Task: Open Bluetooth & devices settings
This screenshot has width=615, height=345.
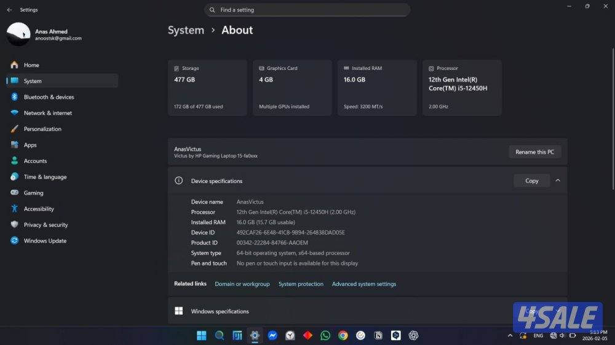Action: pyautogui.click(x=63, y=97)
